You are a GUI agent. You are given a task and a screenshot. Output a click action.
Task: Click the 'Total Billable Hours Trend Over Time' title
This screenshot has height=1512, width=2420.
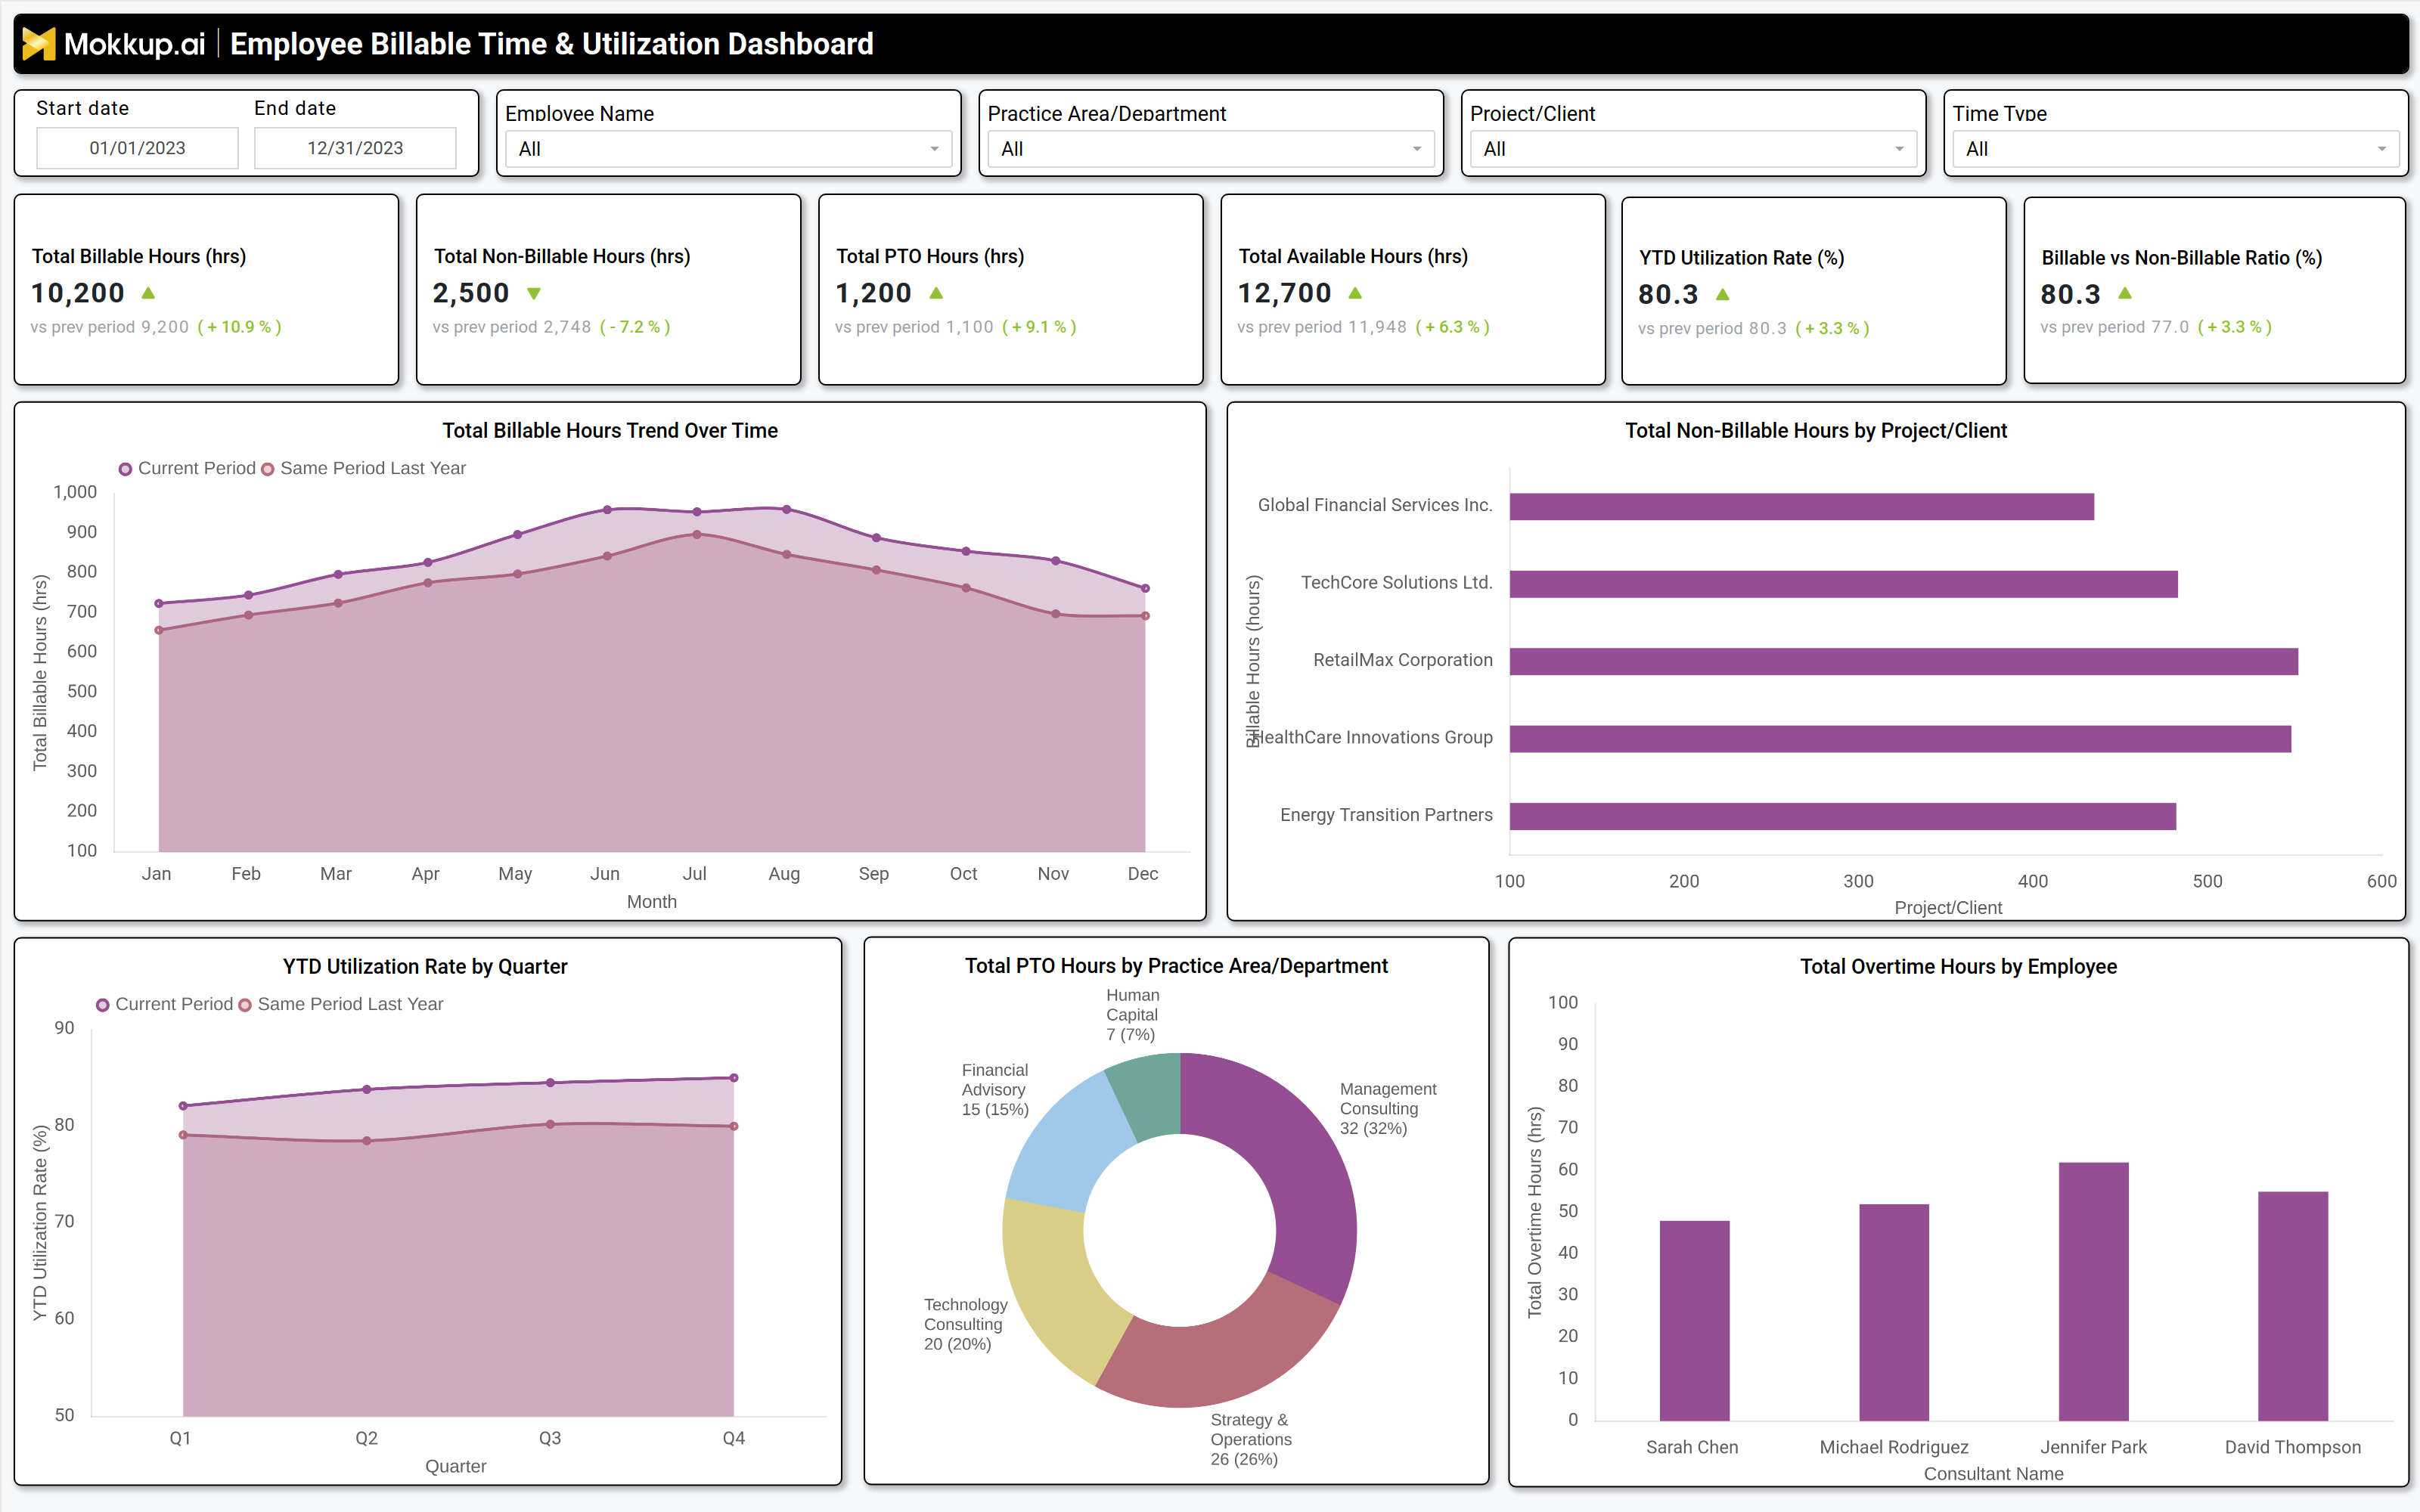tap(610, 430)
